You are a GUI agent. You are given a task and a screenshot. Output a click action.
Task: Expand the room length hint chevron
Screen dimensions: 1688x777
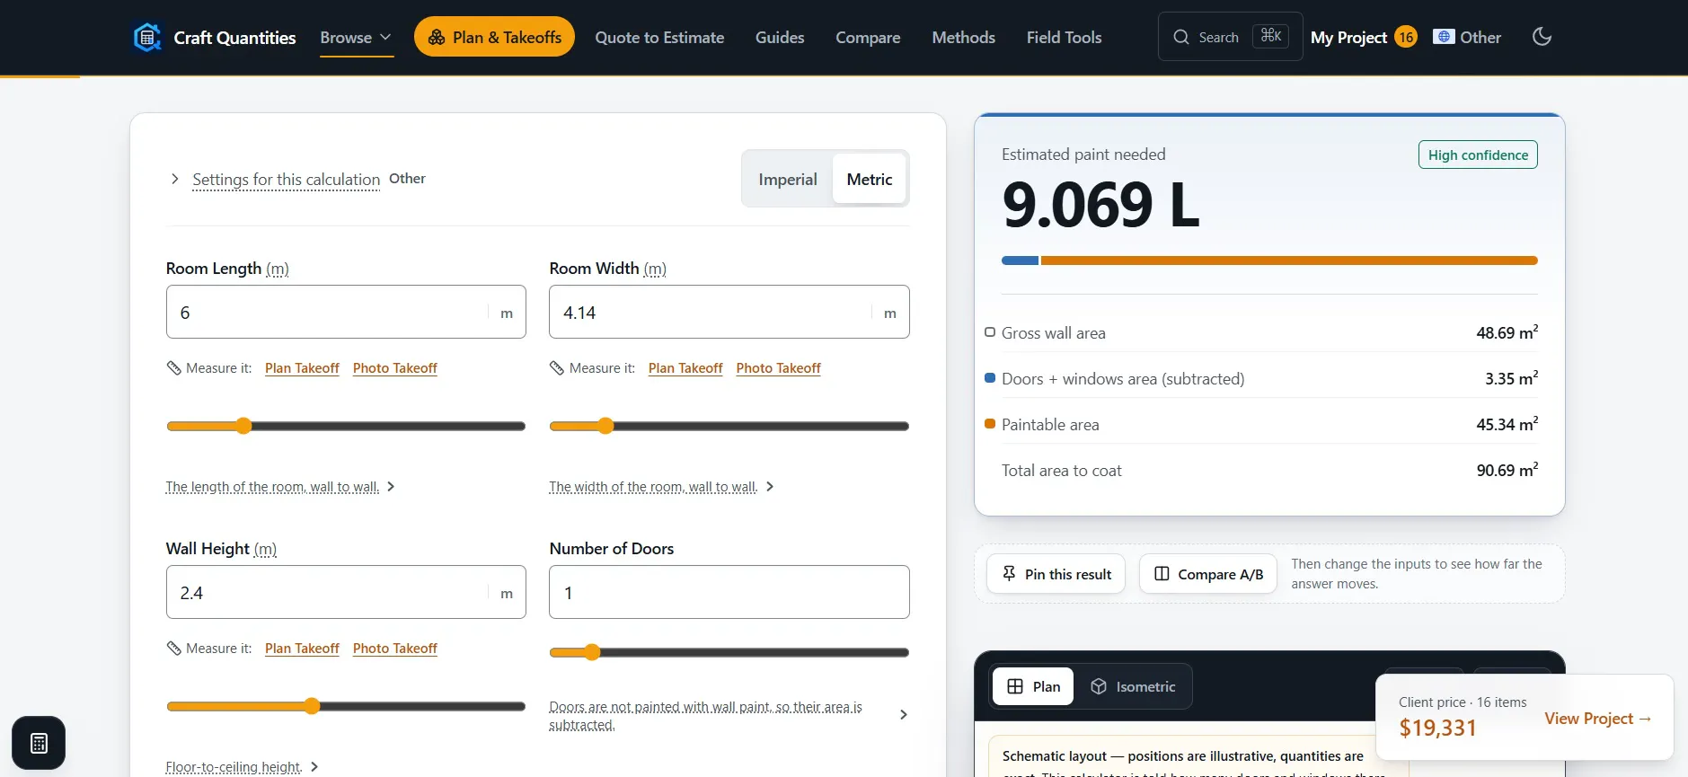tap(391, 487)
